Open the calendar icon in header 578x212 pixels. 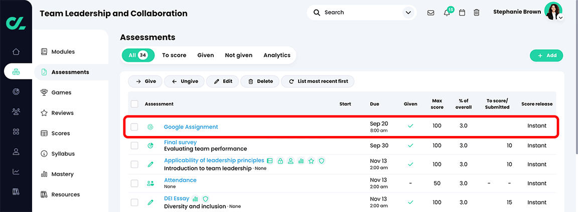462,12
